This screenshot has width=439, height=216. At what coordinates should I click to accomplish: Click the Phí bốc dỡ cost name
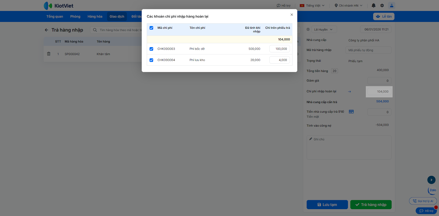click(x=197, y=49)
